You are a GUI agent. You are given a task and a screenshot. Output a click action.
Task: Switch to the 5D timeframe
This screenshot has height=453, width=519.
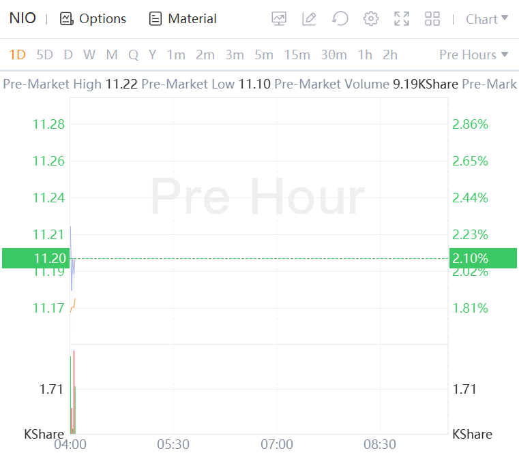(x=44, y=54)
